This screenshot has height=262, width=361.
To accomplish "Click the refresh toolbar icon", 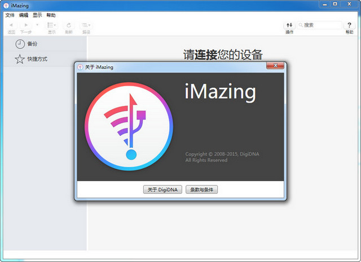I will [x=69, y=25].
